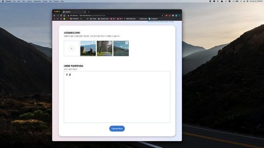Image resolution: width=264 pixels, height=148 pixels.
Task: Open the Folder bookmark
Action: (93, 19)
